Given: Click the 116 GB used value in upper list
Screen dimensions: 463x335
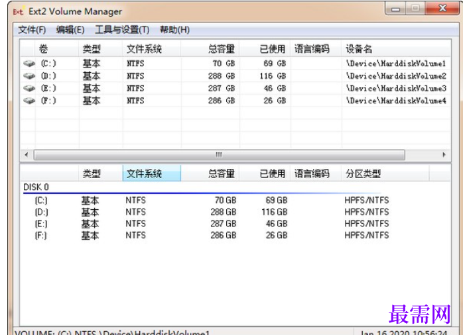Looking at the screenshot, I should click(273, 75).
